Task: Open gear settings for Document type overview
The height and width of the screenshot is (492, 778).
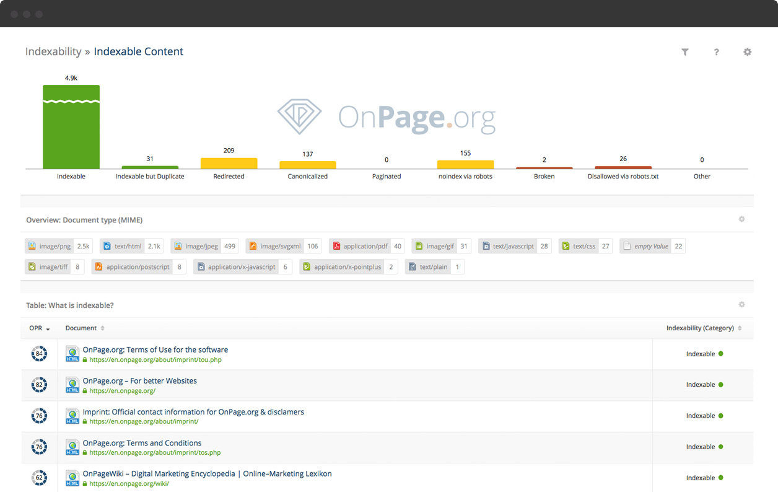Action: [x=741, y=219]
